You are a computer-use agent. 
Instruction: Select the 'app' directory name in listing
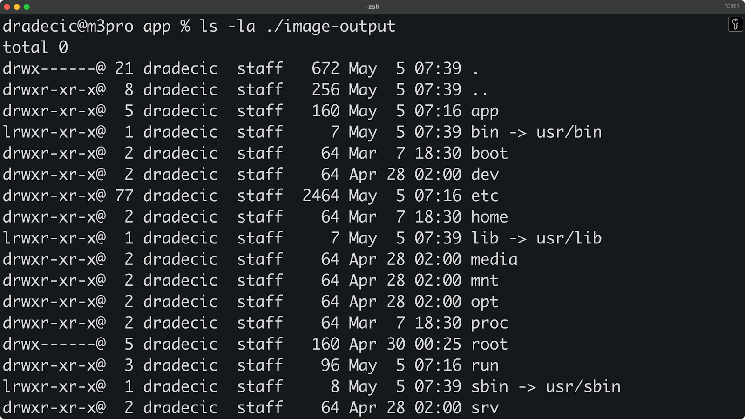pyautogui.click(x=484, y=111)
